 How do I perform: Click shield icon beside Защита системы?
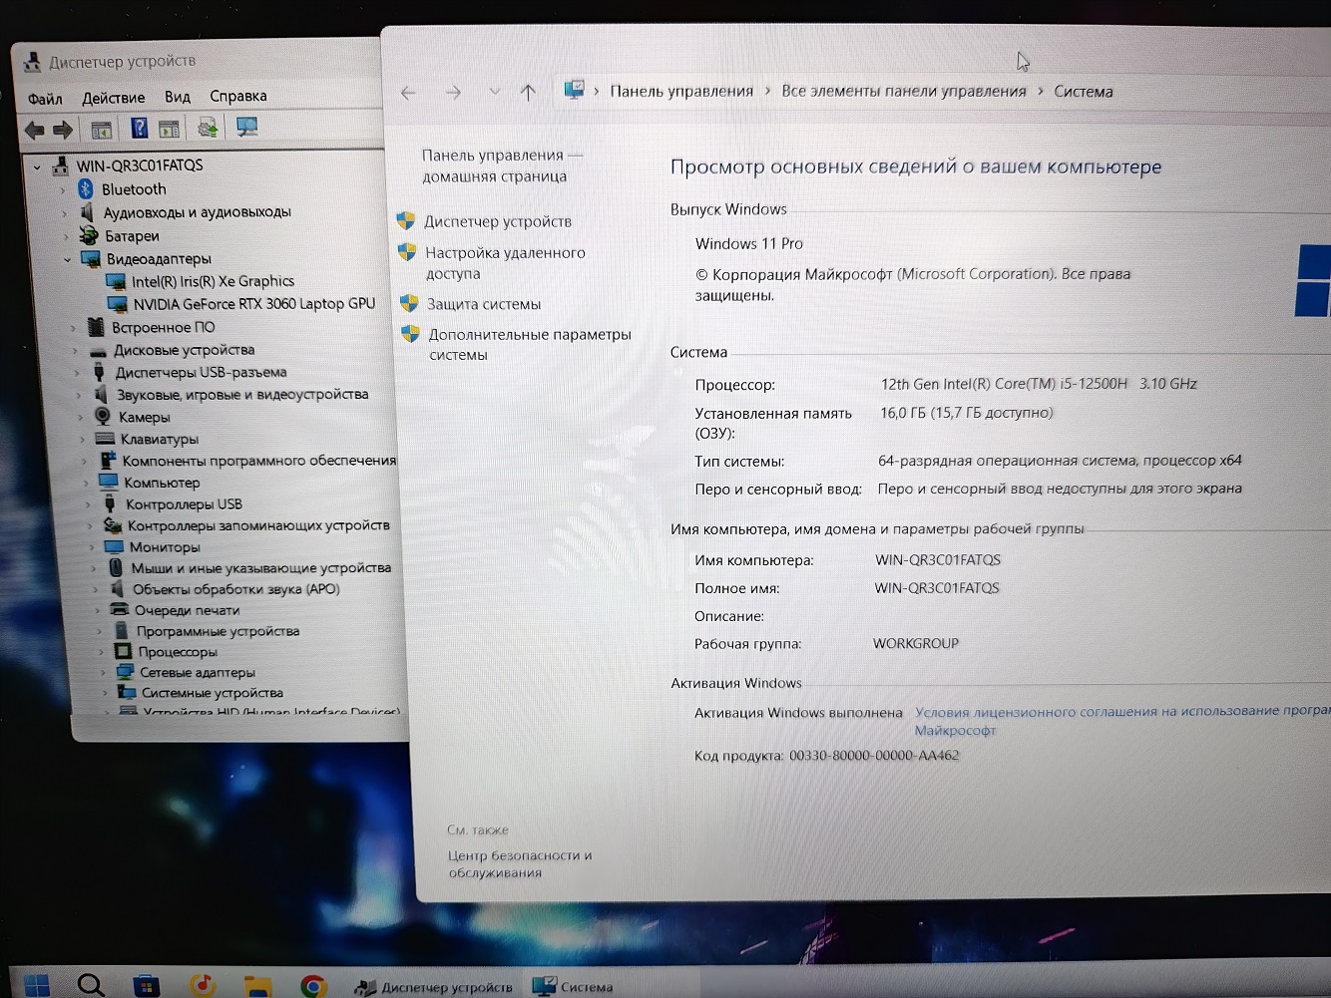point(409,303)
